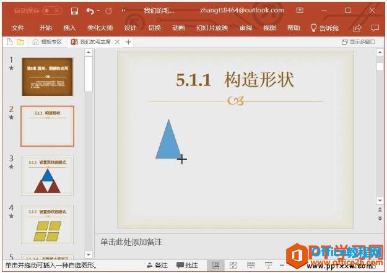Open the 审阅 review tab
The height and width of the screenshot is (273, 387).
point(246,28)
